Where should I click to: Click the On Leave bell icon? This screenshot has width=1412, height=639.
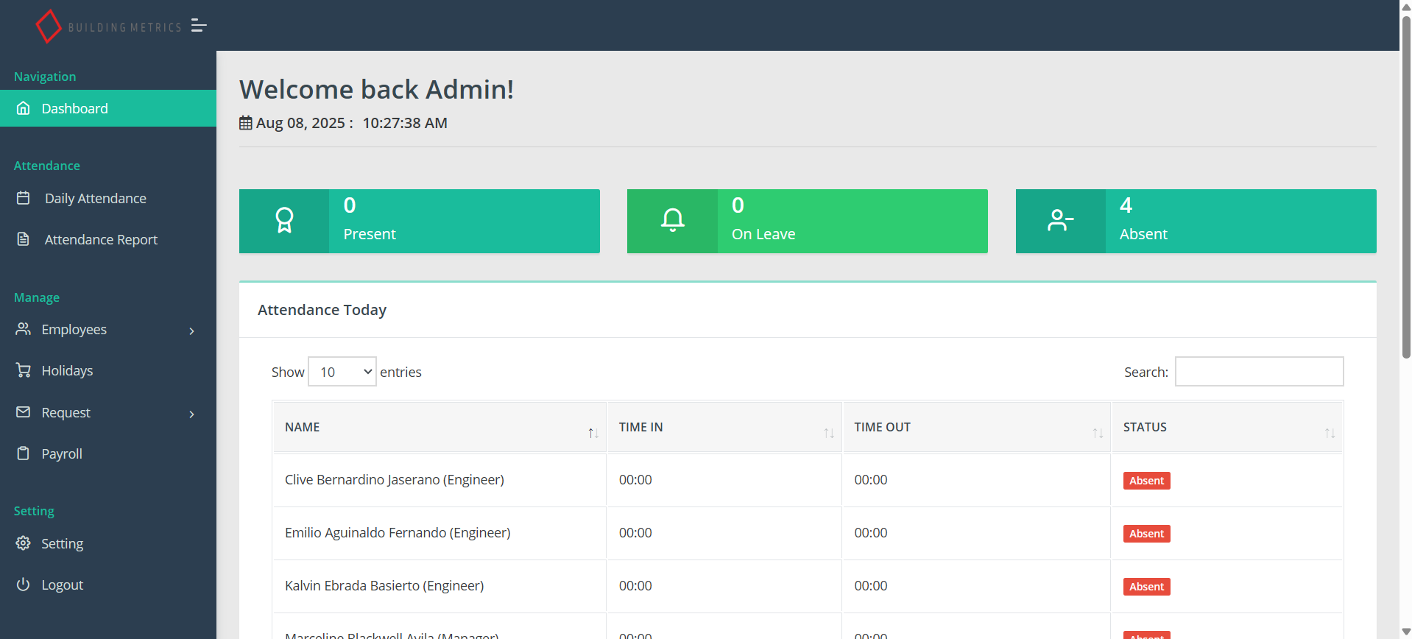coord(672,221)
